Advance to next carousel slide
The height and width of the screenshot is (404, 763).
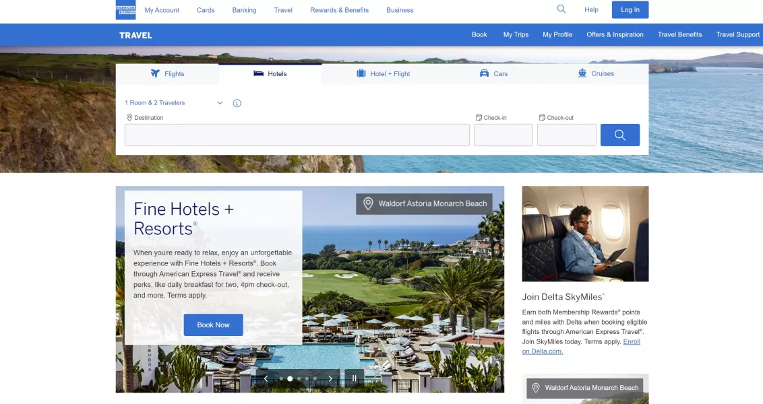coord(330,378)
